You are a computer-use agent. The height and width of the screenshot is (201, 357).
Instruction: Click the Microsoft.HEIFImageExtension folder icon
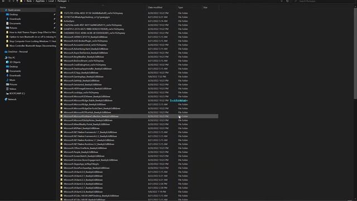point(61,88)
